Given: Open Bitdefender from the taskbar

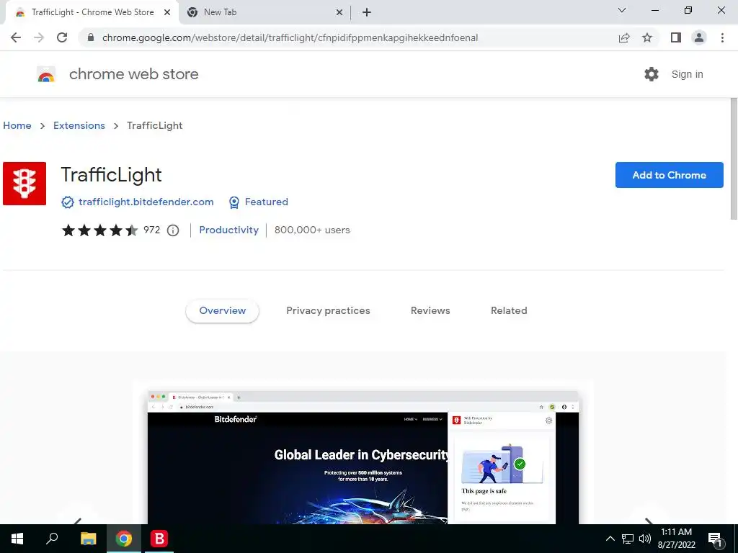Looking at the screenshot, I should click(x=159, y=539).
